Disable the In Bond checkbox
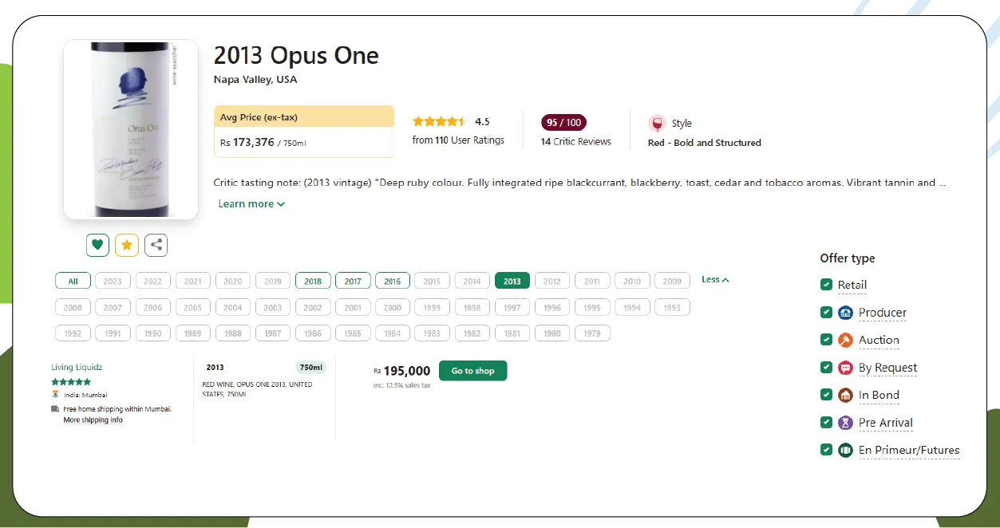This screenshot has width=1000, height=528. [x=826, y=395]
